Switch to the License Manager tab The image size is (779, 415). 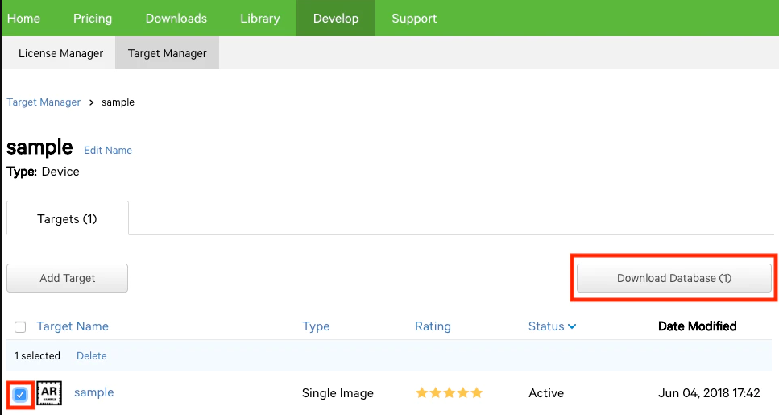point(60,53)
